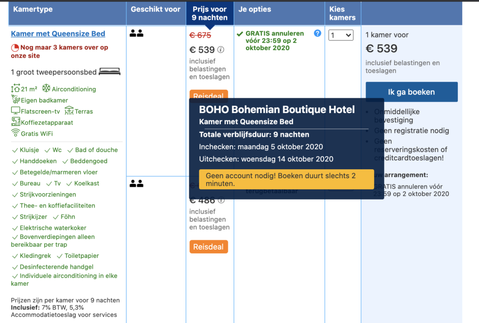
Task: Open the Kamer met Queensize Bed link
Action: click(58, 34)
